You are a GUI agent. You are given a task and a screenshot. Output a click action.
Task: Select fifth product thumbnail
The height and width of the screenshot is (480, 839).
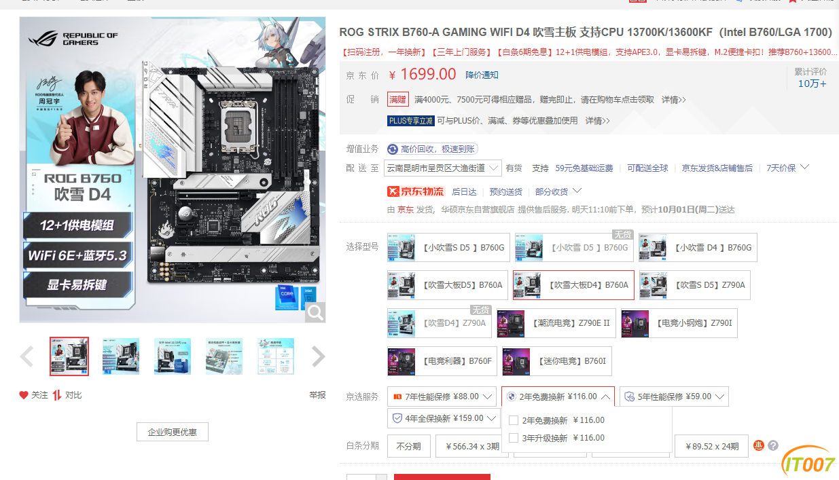276,356
